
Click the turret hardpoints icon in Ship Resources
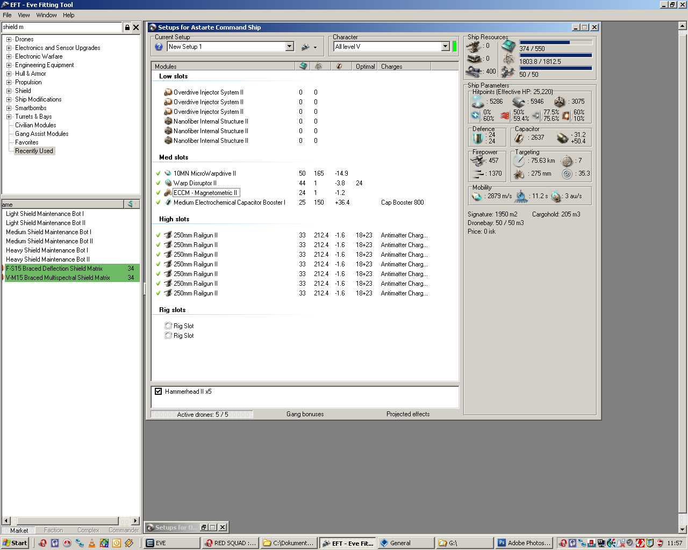(474, 47)
